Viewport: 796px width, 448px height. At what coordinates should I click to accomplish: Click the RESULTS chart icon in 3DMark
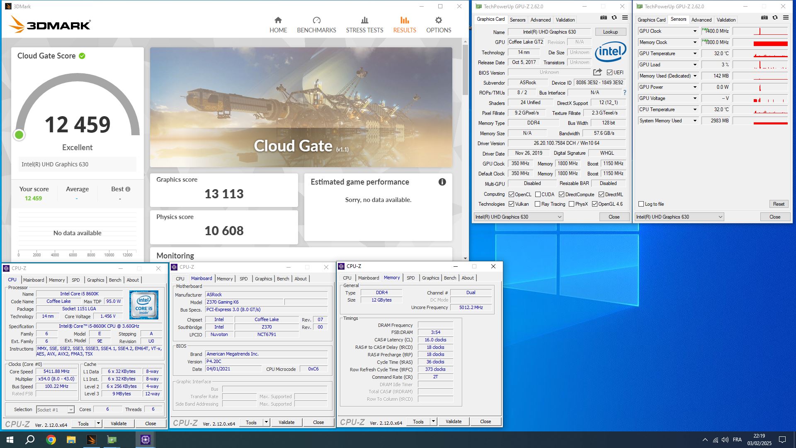[x=405, y=20]
